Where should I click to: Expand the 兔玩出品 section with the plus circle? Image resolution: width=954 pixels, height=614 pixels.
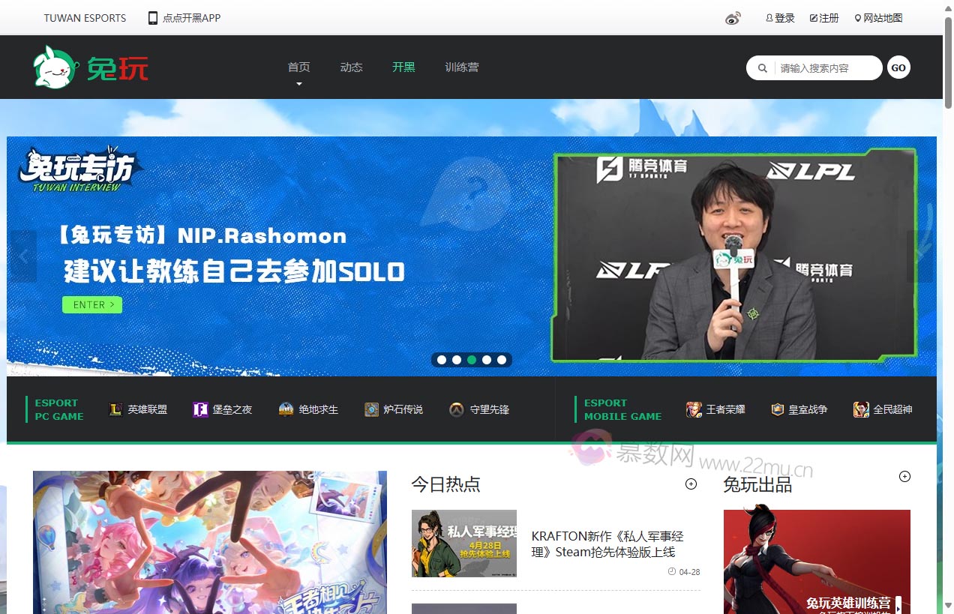[904, 476]
